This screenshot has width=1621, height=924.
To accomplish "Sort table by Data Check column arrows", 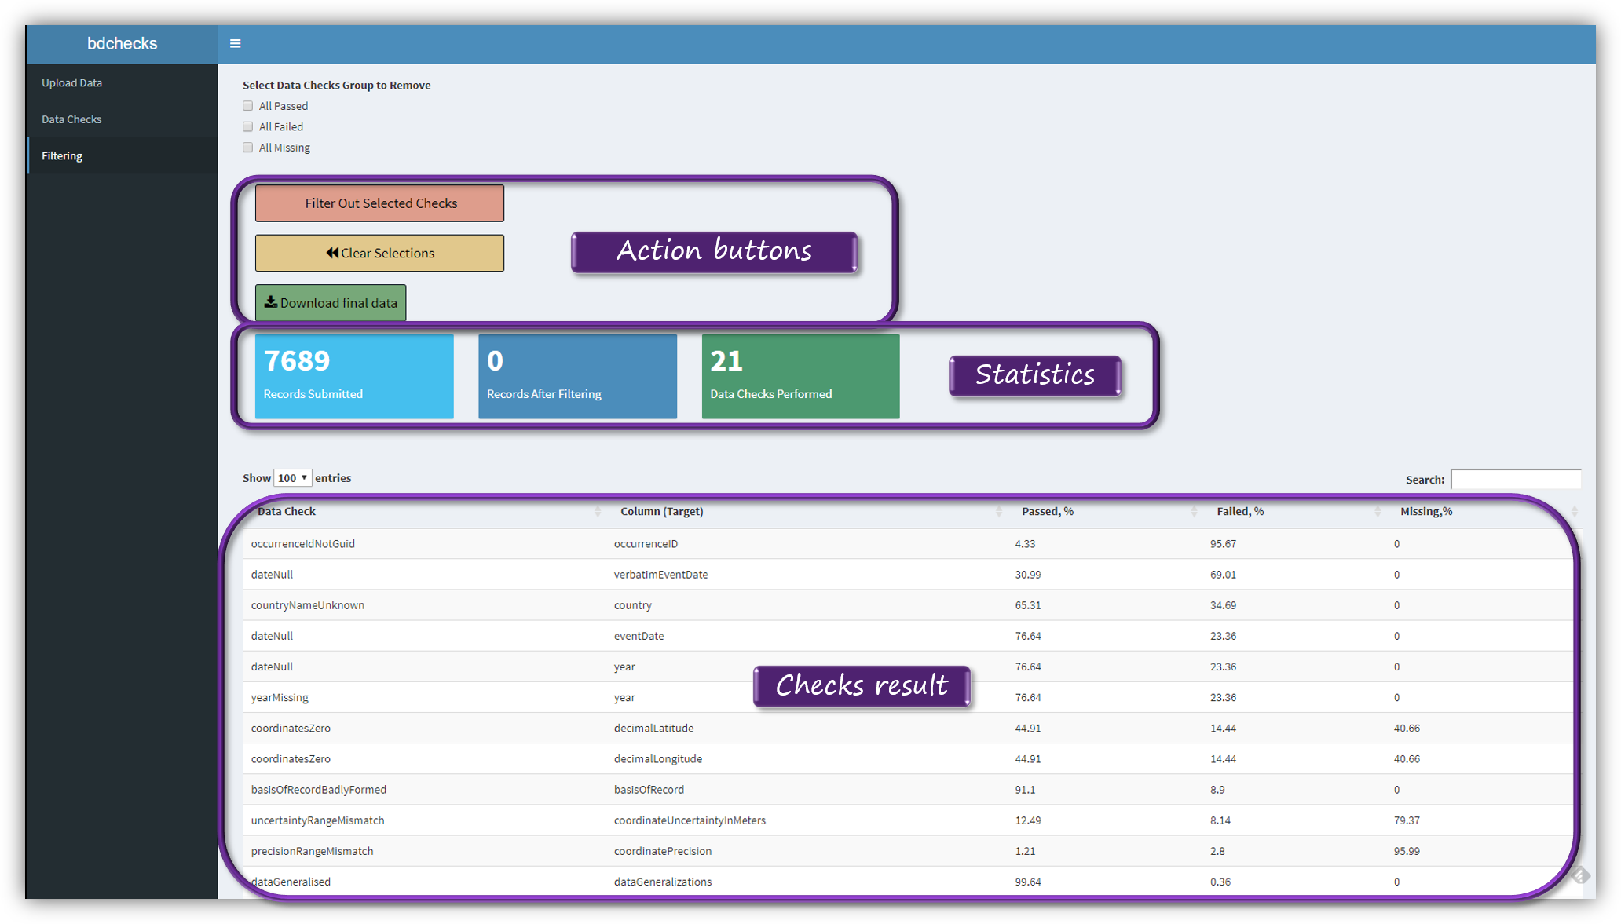I will coord(598,512).
